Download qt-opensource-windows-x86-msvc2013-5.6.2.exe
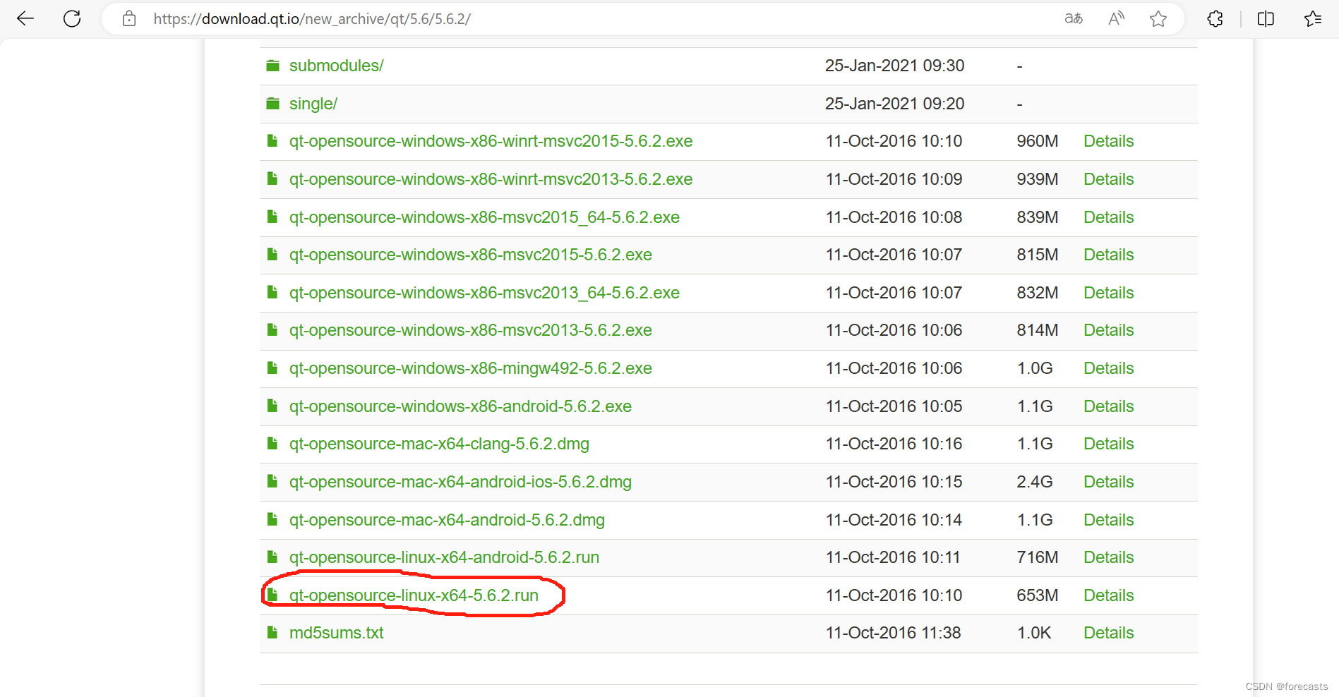1339x697 pixels. (471, 330)
